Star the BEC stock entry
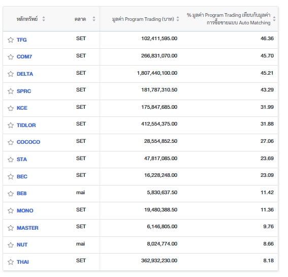Image resolution: width=288 pixels, height=277 pixels. [11, 177]
